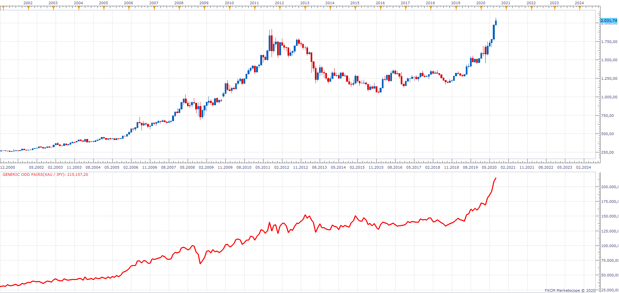This screenshot has height=293, width=619.
Task: Click the 11.2018 date axis label
Action: (x=451, y=167)
